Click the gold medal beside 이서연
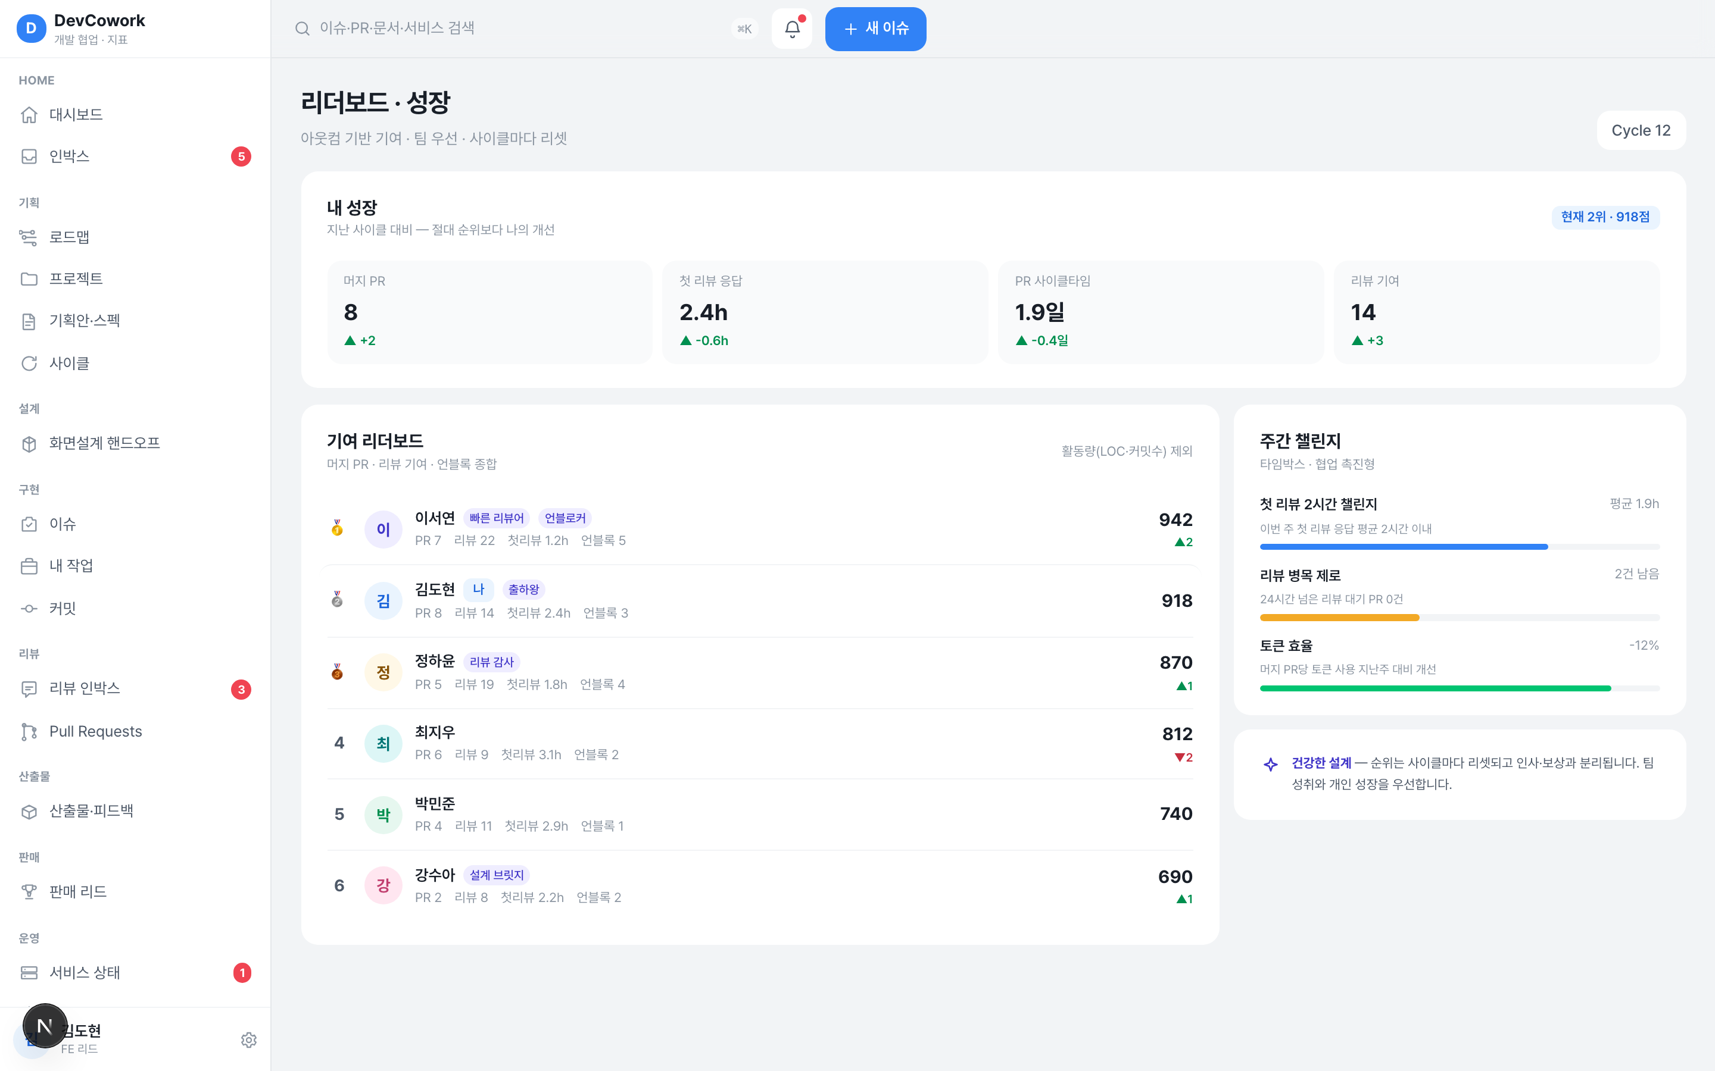Screen dimensions: 1715x1071 337,528
